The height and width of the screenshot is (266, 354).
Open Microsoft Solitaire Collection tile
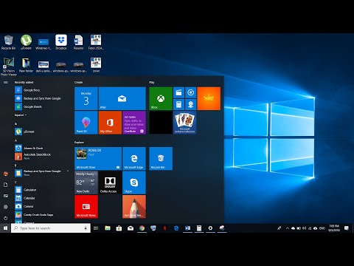click(x=184, y=123)
